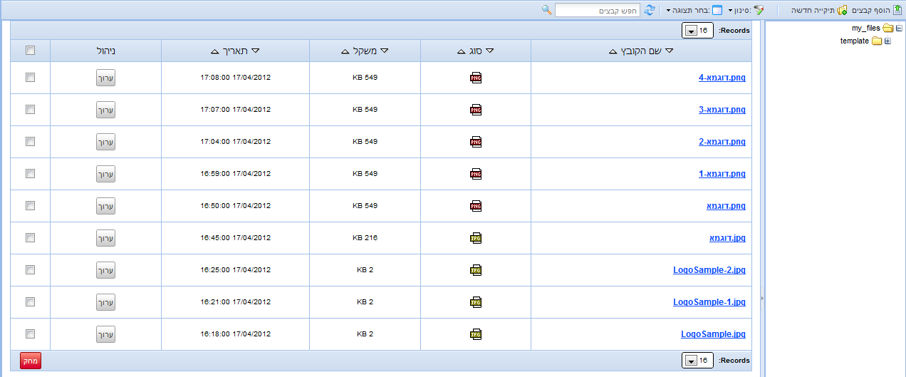The width and height of the screenshot is (906, 377).
Task: Click the filter funnel icon
Action: [x=759, y=10]
